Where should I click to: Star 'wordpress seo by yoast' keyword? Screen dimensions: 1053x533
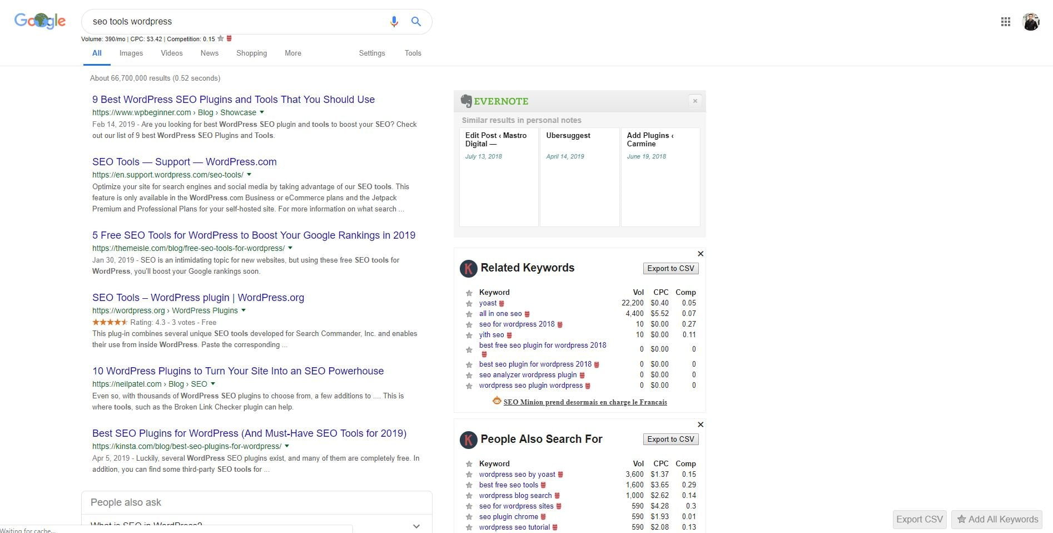point(469,475)
